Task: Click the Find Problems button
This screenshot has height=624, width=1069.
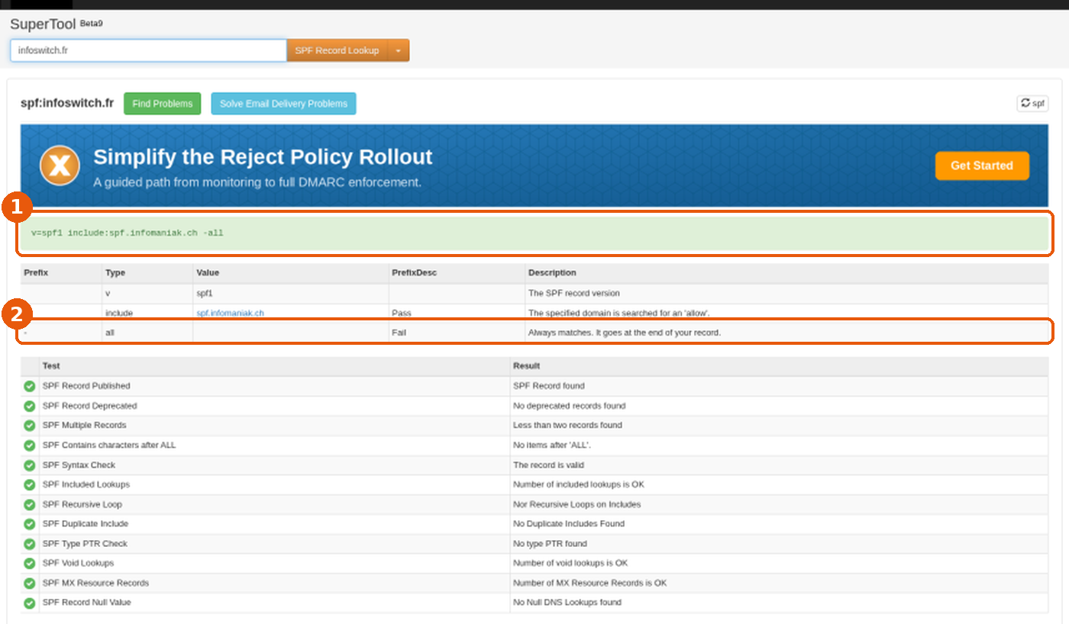Action: coord(163,104)
